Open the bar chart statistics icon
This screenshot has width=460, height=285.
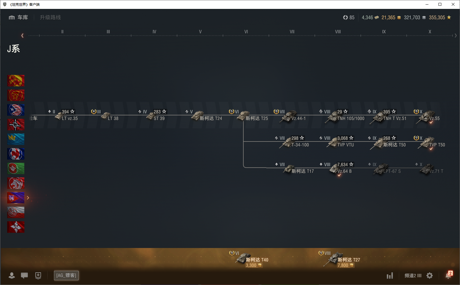[390, 276]
